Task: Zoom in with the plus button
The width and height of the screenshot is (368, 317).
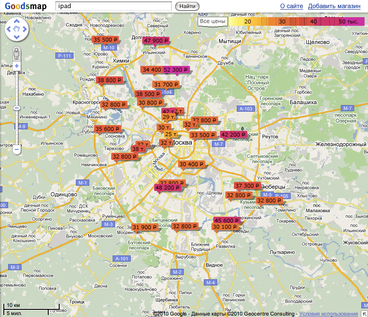Action: pos(17,65)
